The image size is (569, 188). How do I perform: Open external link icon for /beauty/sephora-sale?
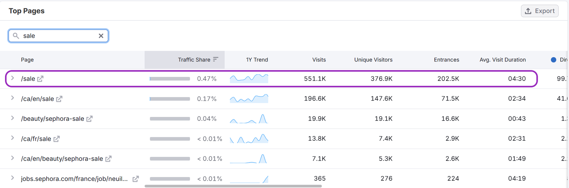(x=89, y=119)
